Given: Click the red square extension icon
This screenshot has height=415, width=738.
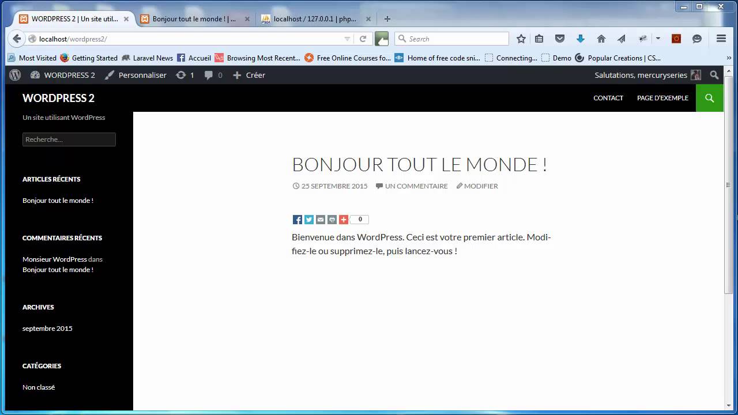Looking at the screenshot, I should pos(676,39).
